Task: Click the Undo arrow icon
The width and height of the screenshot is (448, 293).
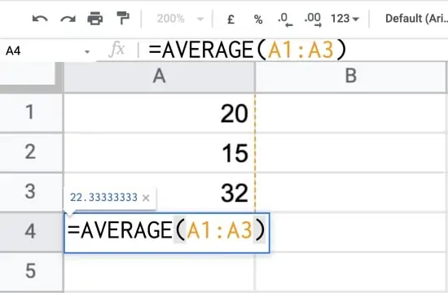Action: (40, 20)
